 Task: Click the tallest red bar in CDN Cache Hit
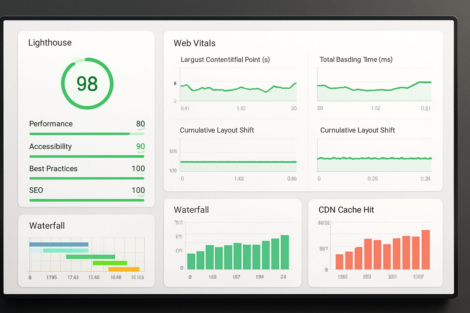(x=425, y=249)
